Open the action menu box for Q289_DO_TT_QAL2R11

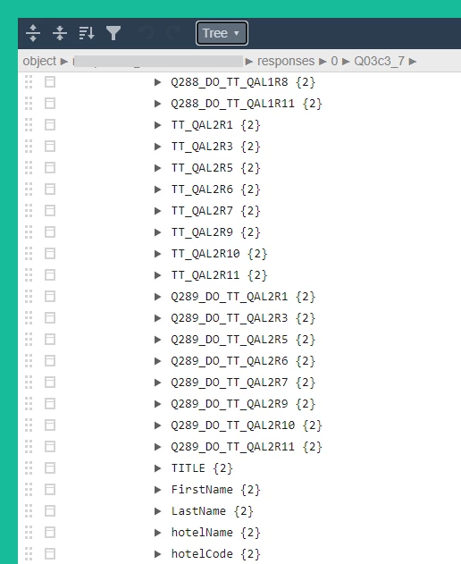click(x=50, y=447)
